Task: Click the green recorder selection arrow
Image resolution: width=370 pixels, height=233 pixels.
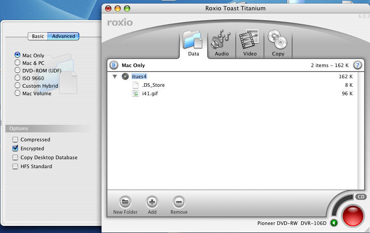Action: pos(334,223)
